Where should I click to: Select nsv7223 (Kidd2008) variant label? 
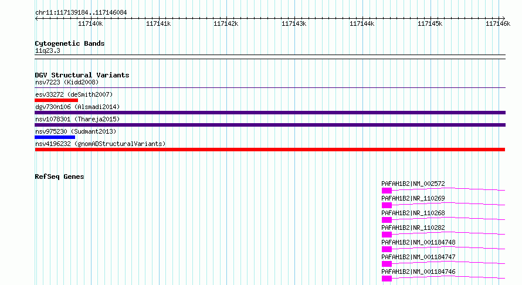pyautogui.click(x=67, y=82)
